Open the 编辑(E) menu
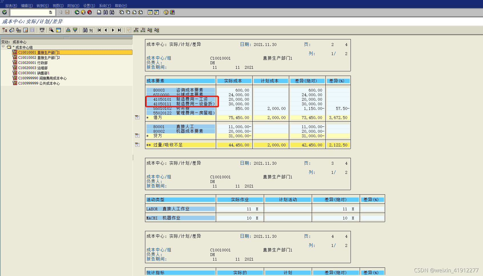 point(27,6)
